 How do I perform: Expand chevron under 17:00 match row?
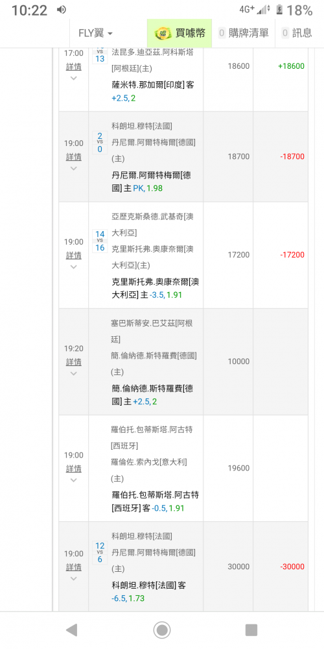74,78
